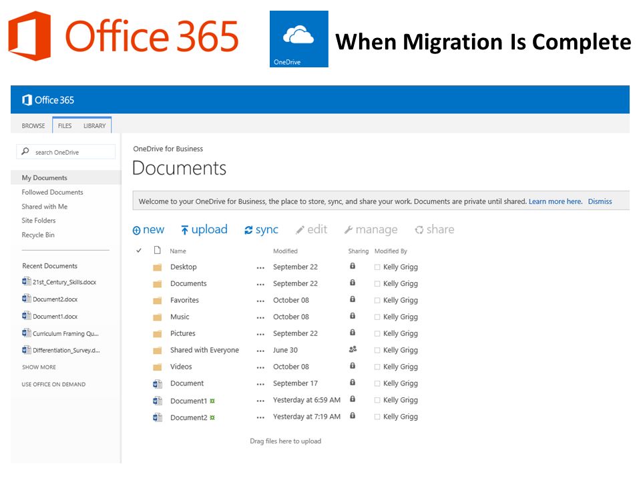Click Word icon for Curriculum Framing recent file
This screenshot has width=641, height=480.
(x=27, y=333)
